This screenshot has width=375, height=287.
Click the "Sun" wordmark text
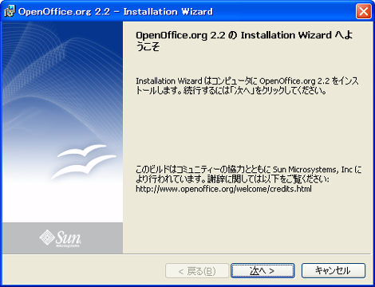click(x=69, y=238)
